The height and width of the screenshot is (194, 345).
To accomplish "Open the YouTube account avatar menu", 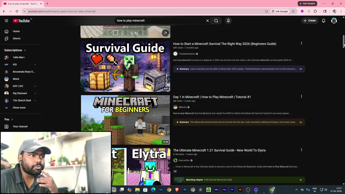I will click(x=334, y=20).
